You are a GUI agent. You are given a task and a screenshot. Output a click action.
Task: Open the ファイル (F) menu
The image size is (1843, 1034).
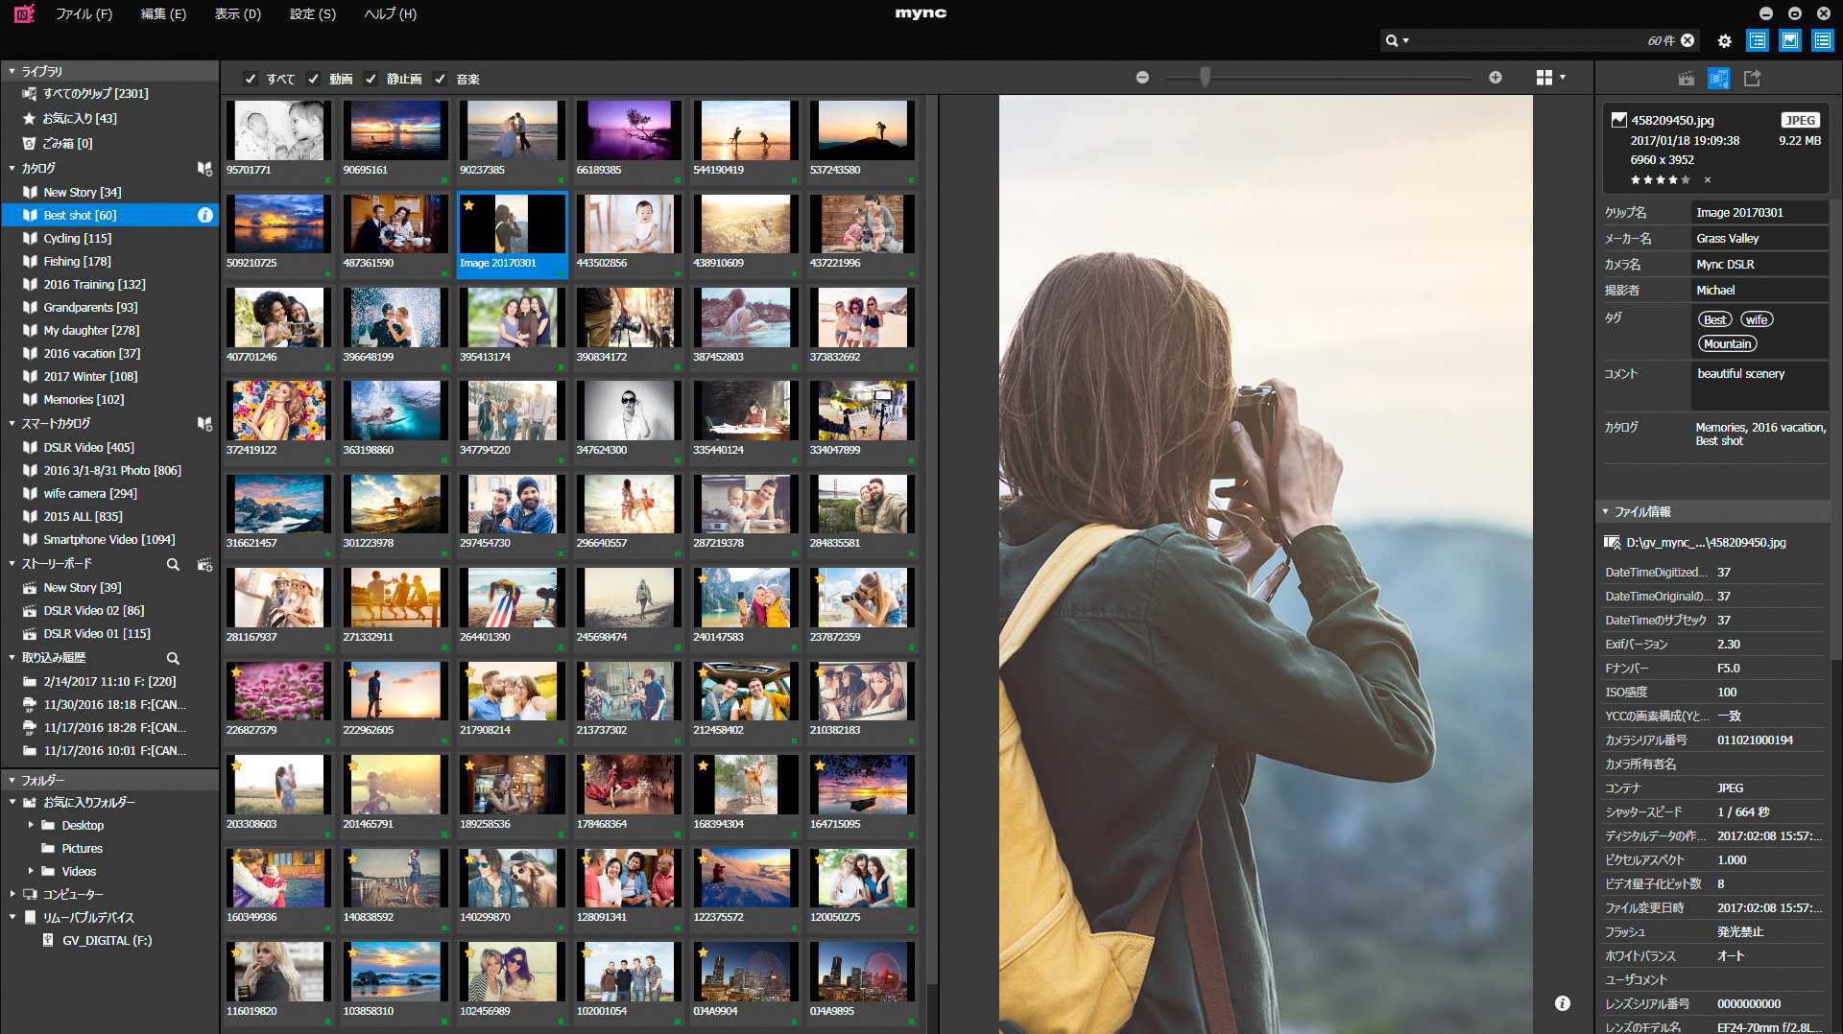[84, 14]
